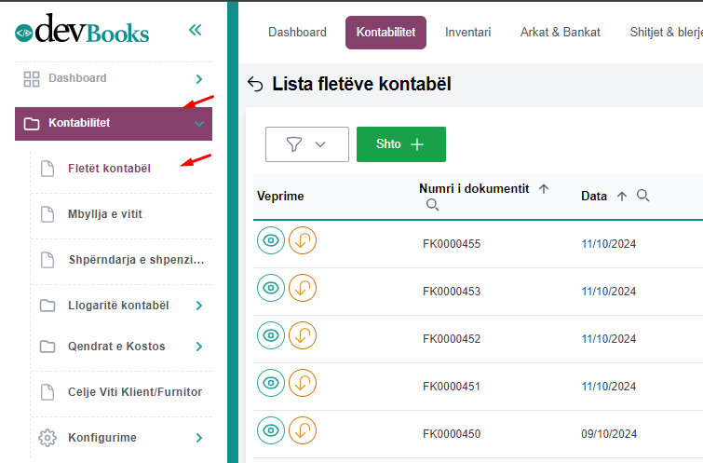The width and height of the screenshot is (703, 463).
Task: Expand Llogaritë kontabël submenu
Action: (199, 306)
